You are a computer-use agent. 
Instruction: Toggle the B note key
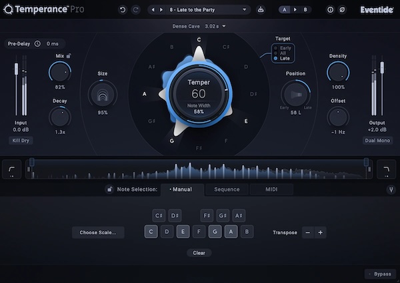point(247,232)
